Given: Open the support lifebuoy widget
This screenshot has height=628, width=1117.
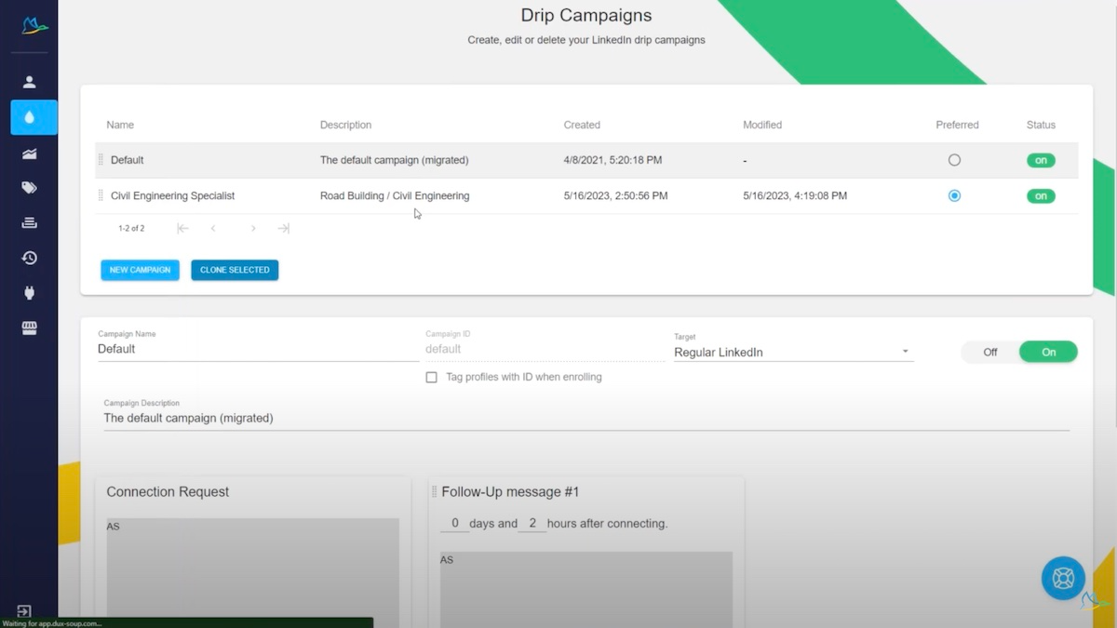Looking at the screenshot, I should (x=1062, y=578).
